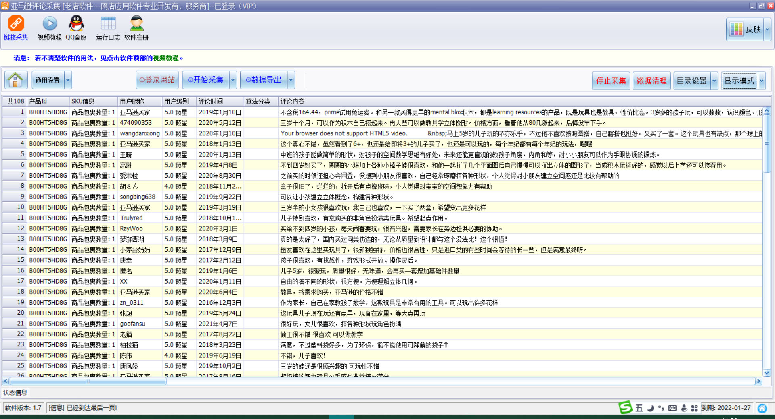The height and width of the screenshot is (419, 775).
Task: Contact QQ客服 penguin support icon
Action: click(x=76, y=28)
